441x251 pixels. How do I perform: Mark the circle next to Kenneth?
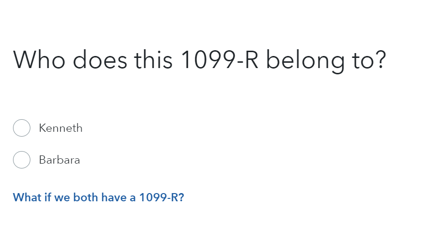pos(22,128)
